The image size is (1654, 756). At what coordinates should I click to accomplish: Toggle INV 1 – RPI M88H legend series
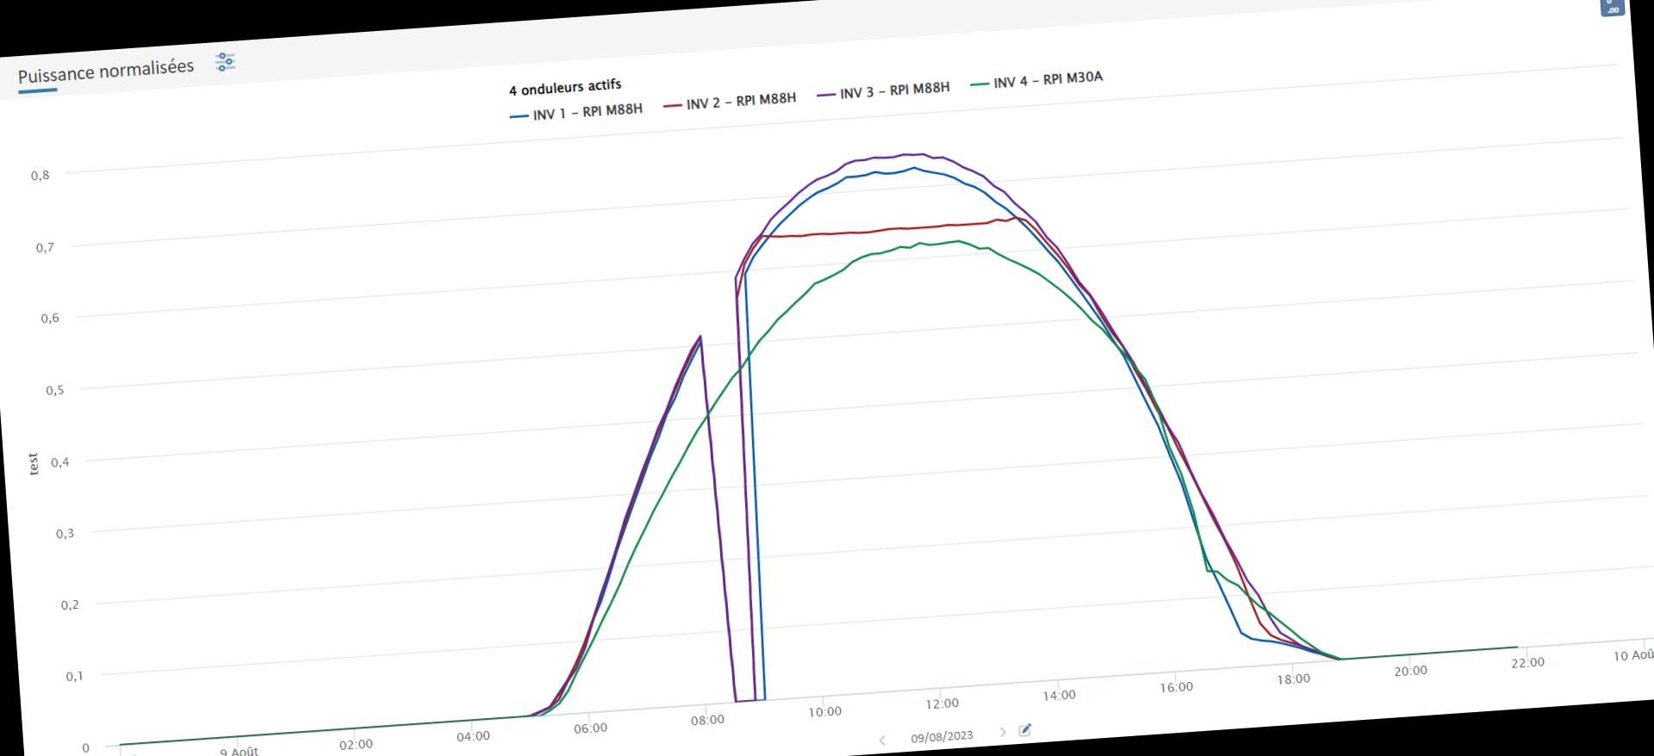tap(575, 112)
